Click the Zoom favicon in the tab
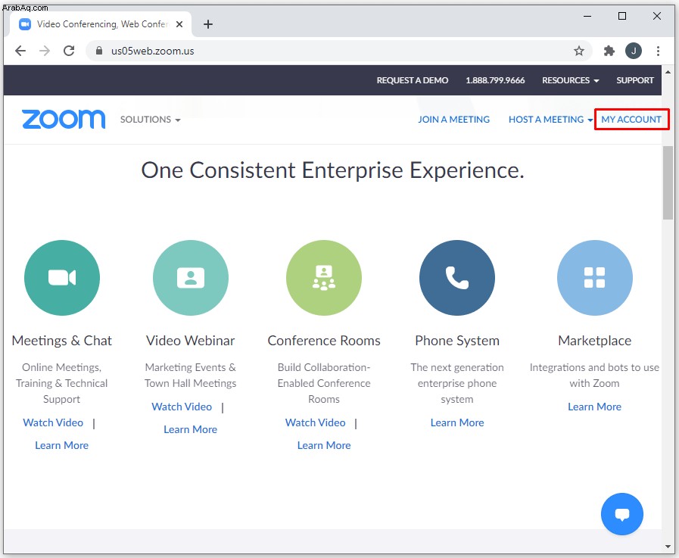679x558 pixels. coord(25,24)
